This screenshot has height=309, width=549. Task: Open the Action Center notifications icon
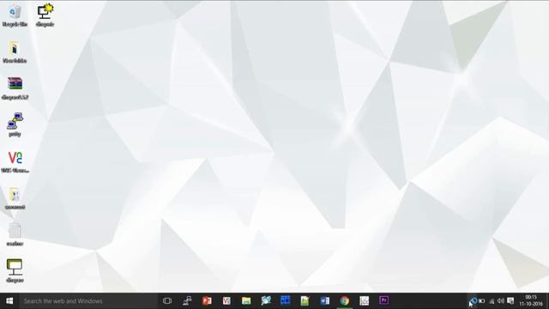click(510, 301)
